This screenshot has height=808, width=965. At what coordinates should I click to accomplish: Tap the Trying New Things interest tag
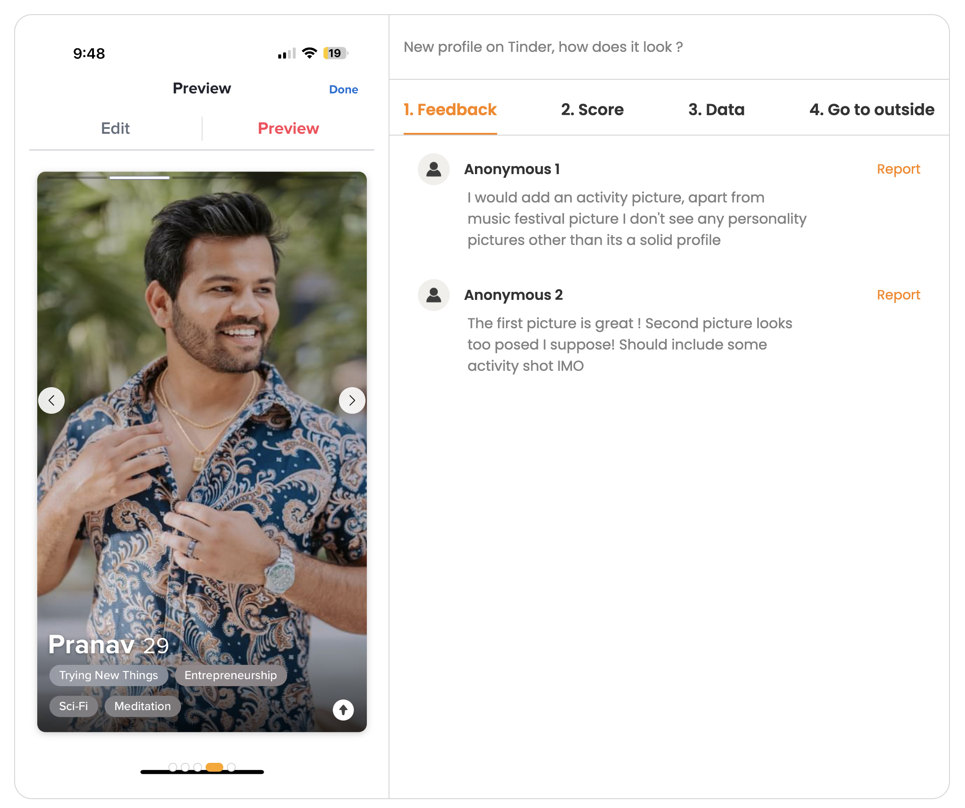109,676
